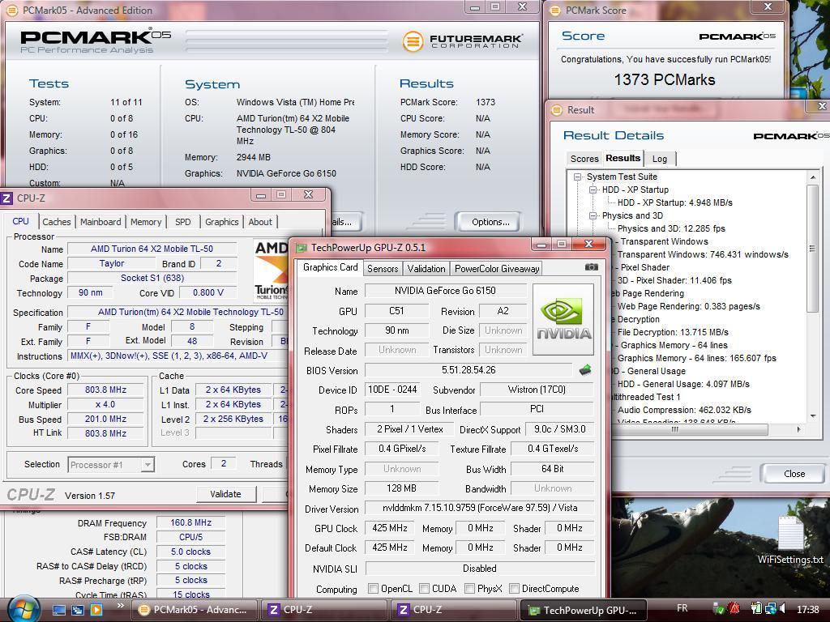830x622 pixels.
Task: Open the SPD tab in CPU-Z
Action: [183, 222]
